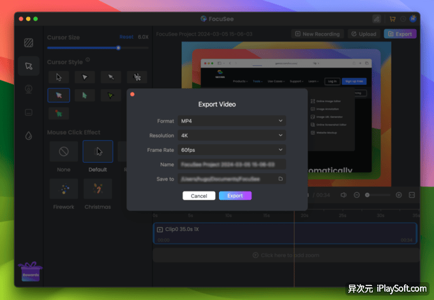Click the timeline zoom slider handle

click(x=367, y=195)
